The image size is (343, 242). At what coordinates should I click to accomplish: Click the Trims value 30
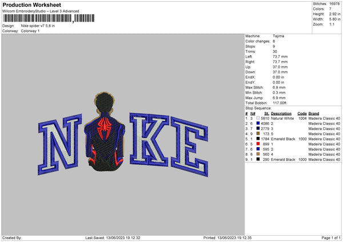pyautogui.click(x=275, y=51)
